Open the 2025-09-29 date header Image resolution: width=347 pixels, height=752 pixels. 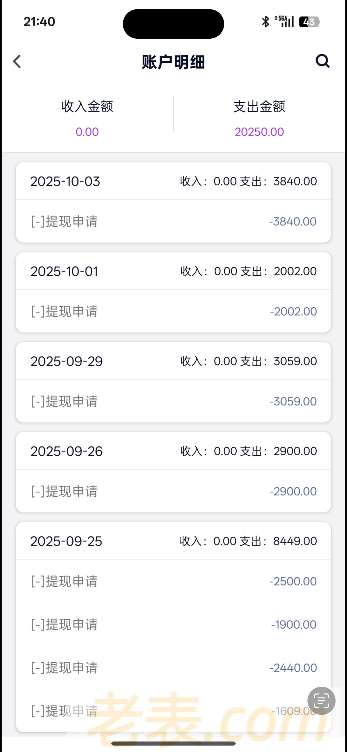point(67,361)
